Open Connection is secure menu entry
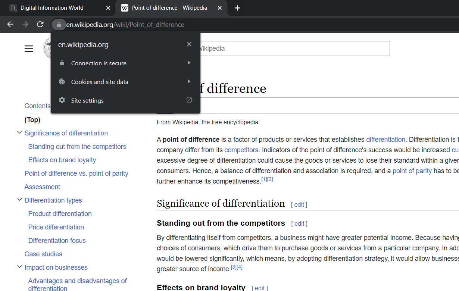 coord(125,63)
